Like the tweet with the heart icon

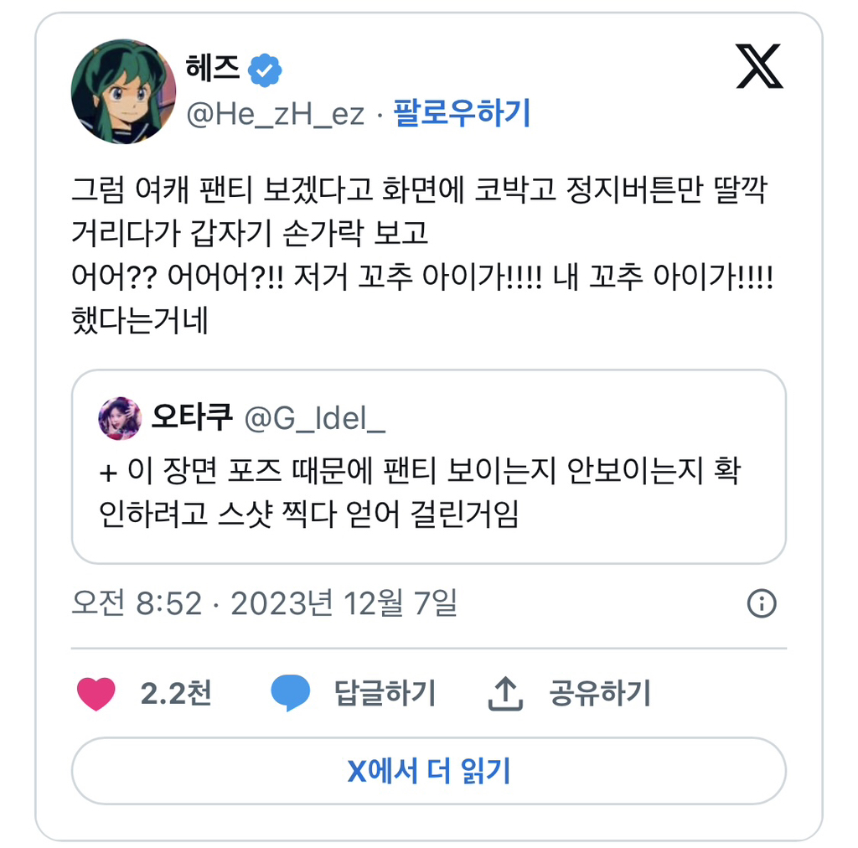tap(96, 694)
